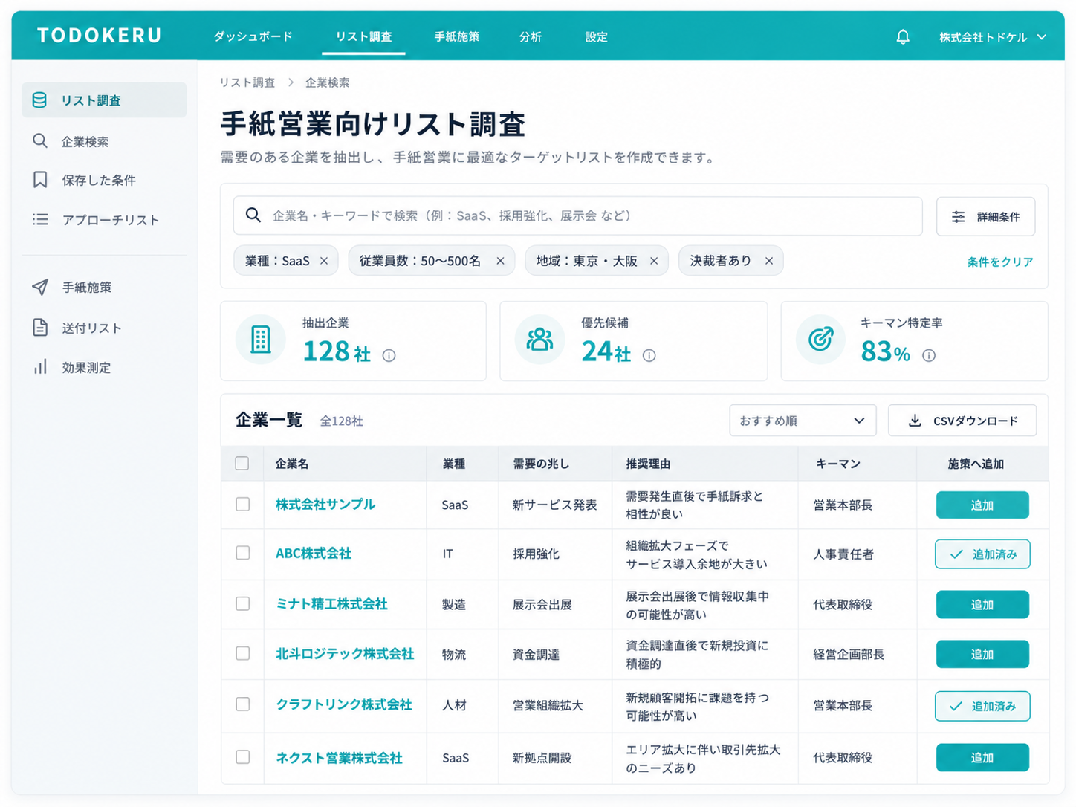
Task: Switch to the 手紙施策 top tab
Action: pos(457,36)
